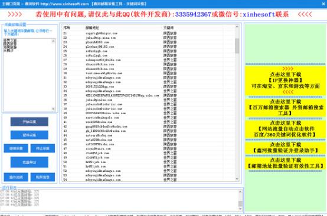Screen dimensions: 327x216
Task: Select email row number 42
Action: click(149, 127)
